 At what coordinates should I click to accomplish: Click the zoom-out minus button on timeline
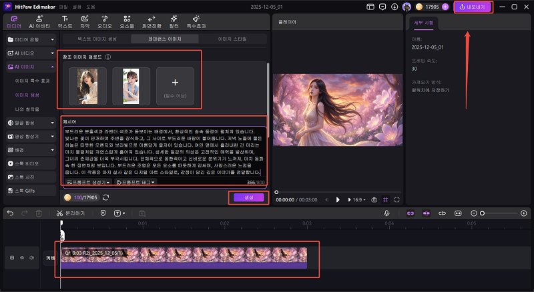(474, 213)
